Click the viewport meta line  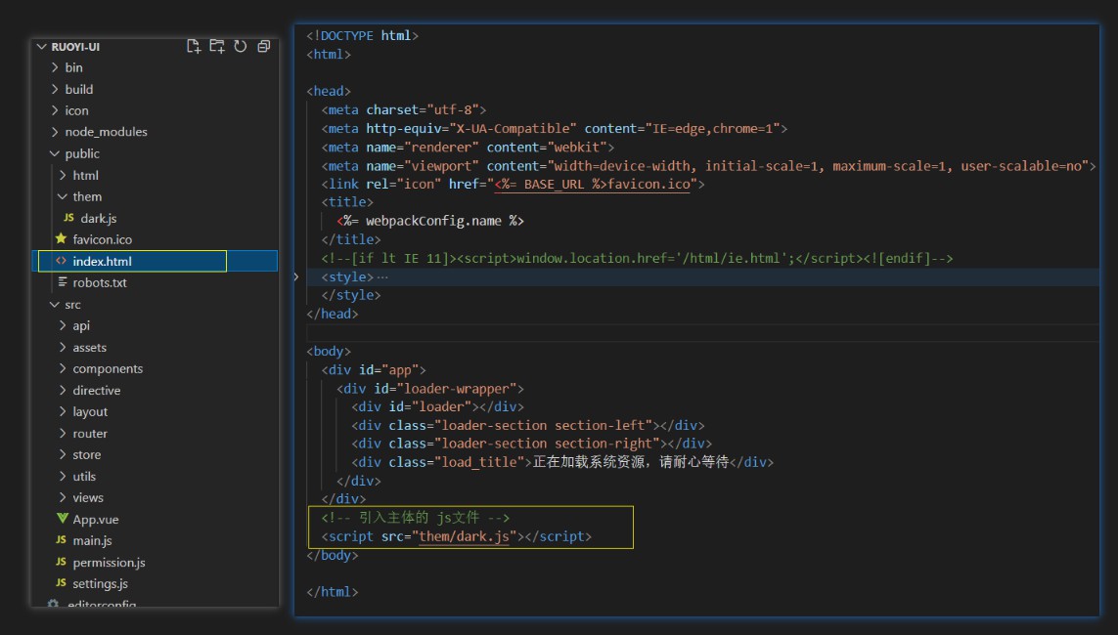pos(708,165)
